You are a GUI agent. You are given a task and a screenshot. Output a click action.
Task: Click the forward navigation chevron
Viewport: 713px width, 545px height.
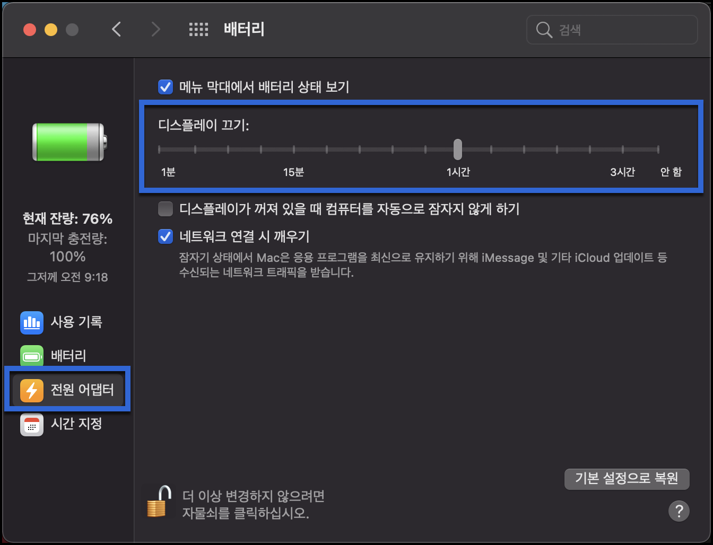[155, 29]
